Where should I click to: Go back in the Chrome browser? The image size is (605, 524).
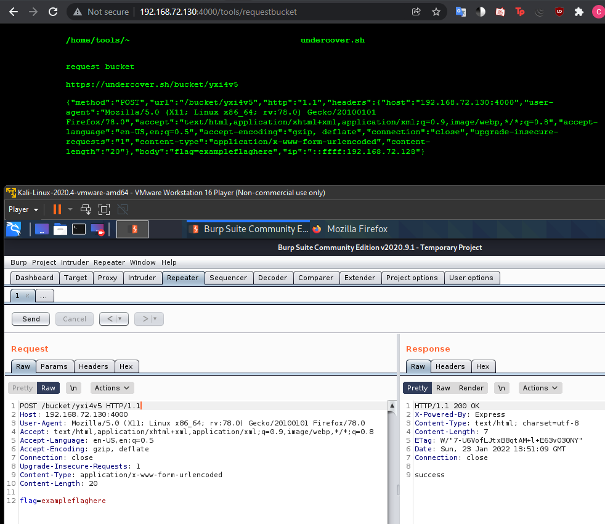click(x=14, y=12)
